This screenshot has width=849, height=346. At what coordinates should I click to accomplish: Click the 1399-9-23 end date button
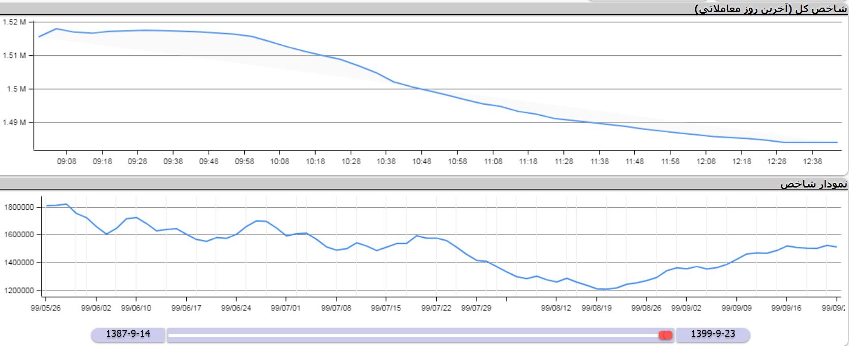[x=713, y=334]
